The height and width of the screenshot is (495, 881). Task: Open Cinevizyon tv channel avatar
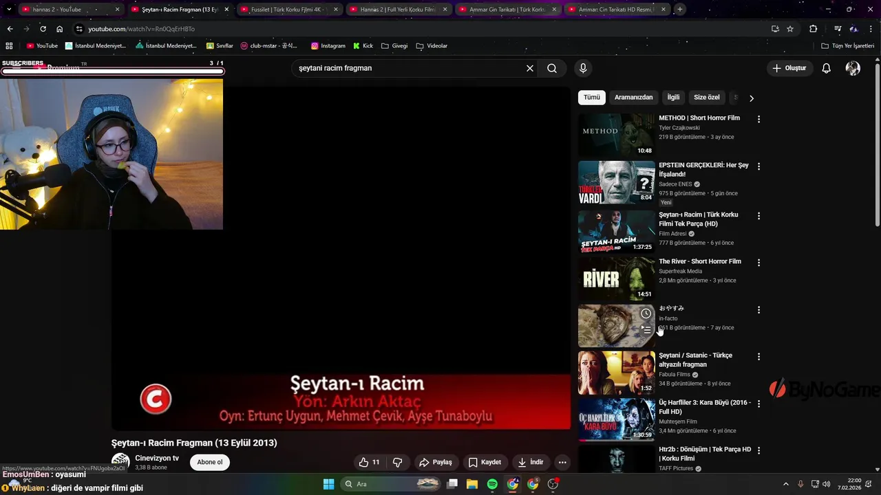[120, 462]
